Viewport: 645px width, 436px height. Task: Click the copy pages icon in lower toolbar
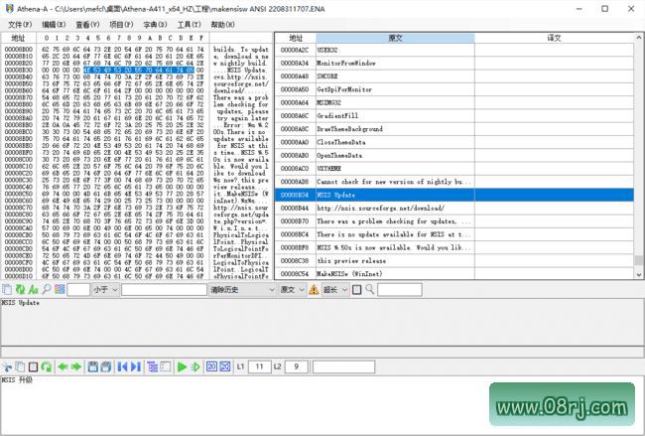(x=20, y=366)
